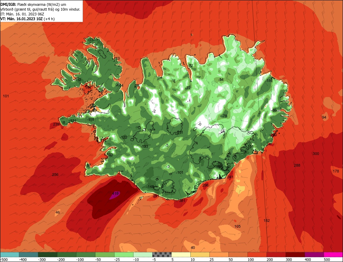The height and width of the screenshot is (262, 343).
Task: Select the 288 value in the eastern sea
Action: coord(297,165)
